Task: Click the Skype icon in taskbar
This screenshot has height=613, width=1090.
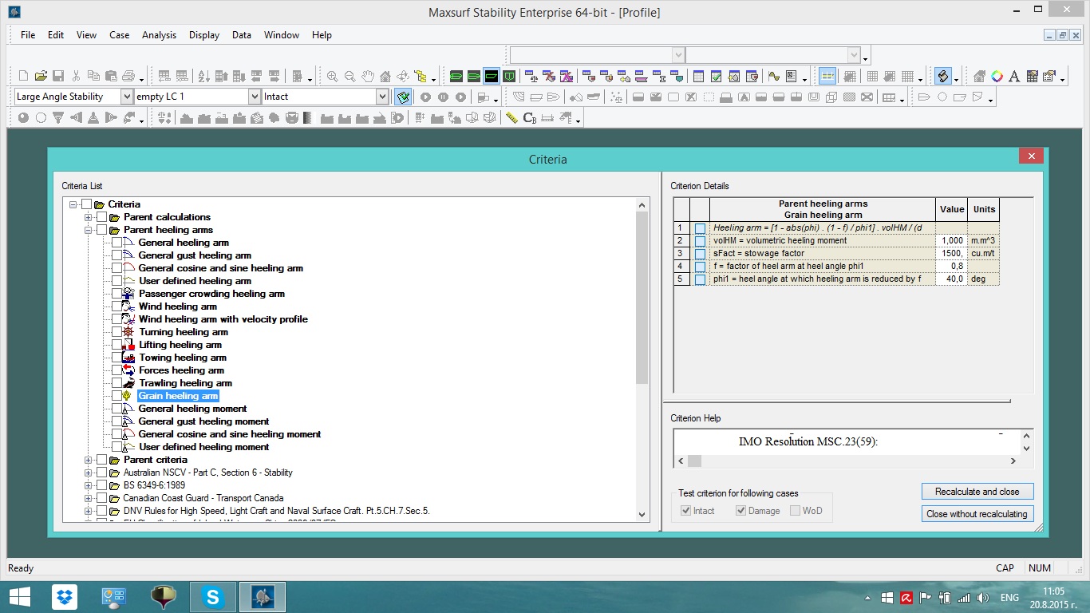Action: click(212, 597)
